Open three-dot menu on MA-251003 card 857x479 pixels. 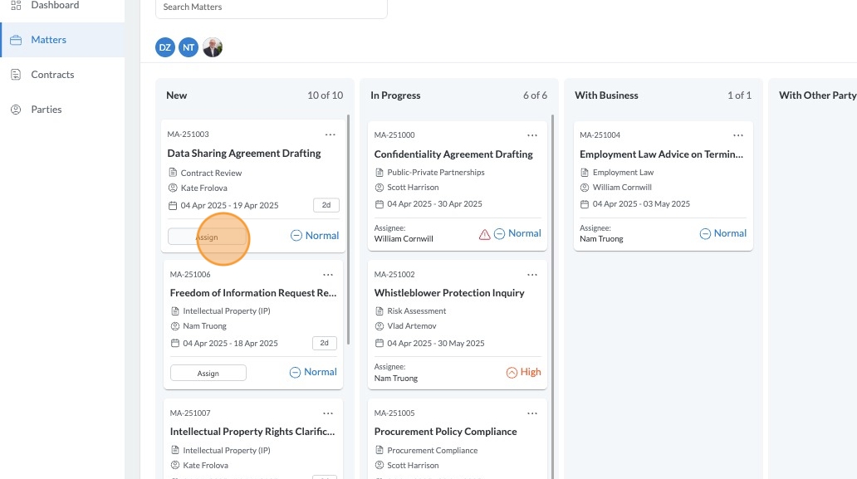(331, 134)
